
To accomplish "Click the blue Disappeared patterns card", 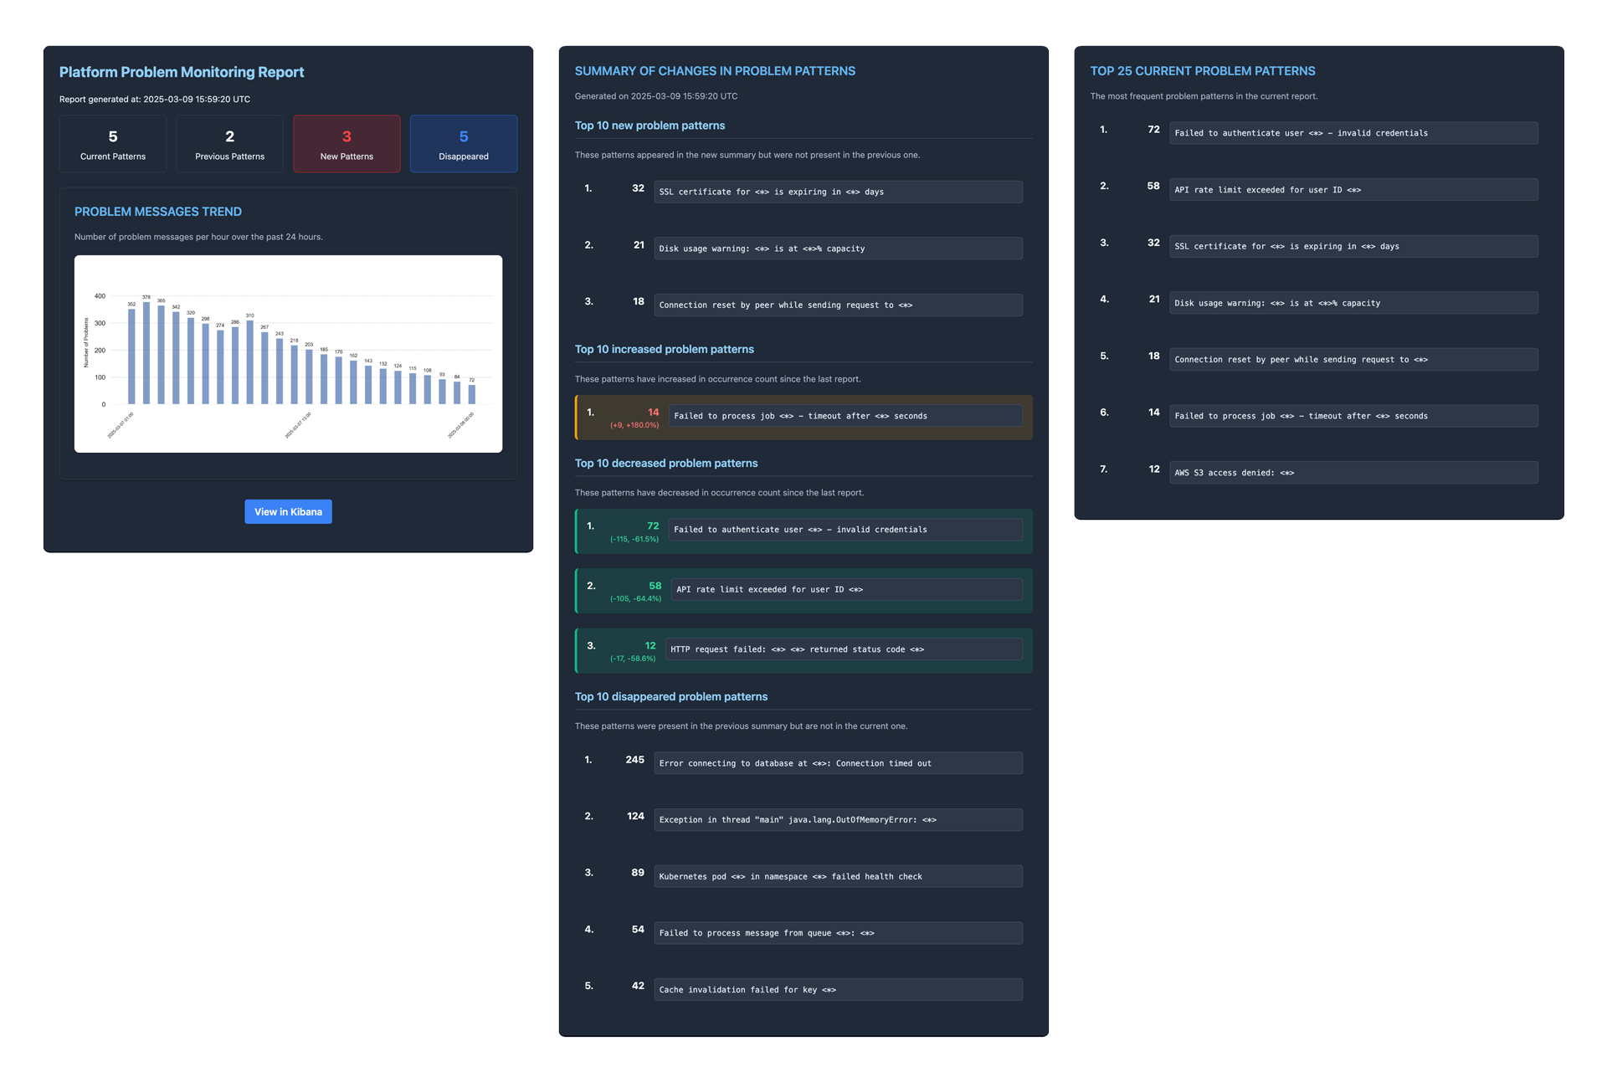I will pos(463,144).
